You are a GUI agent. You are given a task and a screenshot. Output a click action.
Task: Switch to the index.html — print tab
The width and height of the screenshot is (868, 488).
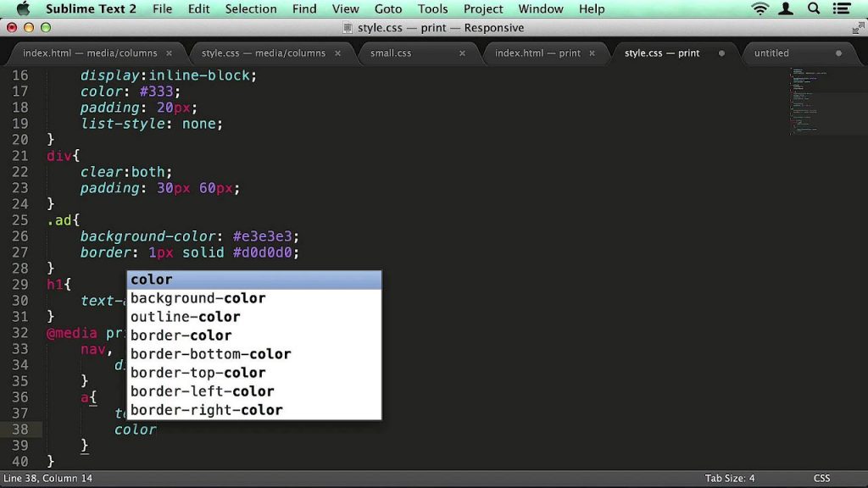click(537, 53)
